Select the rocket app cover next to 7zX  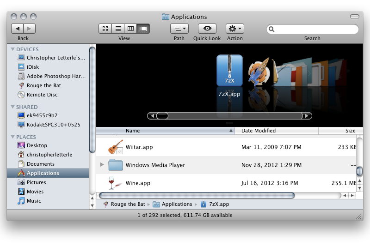259,72
